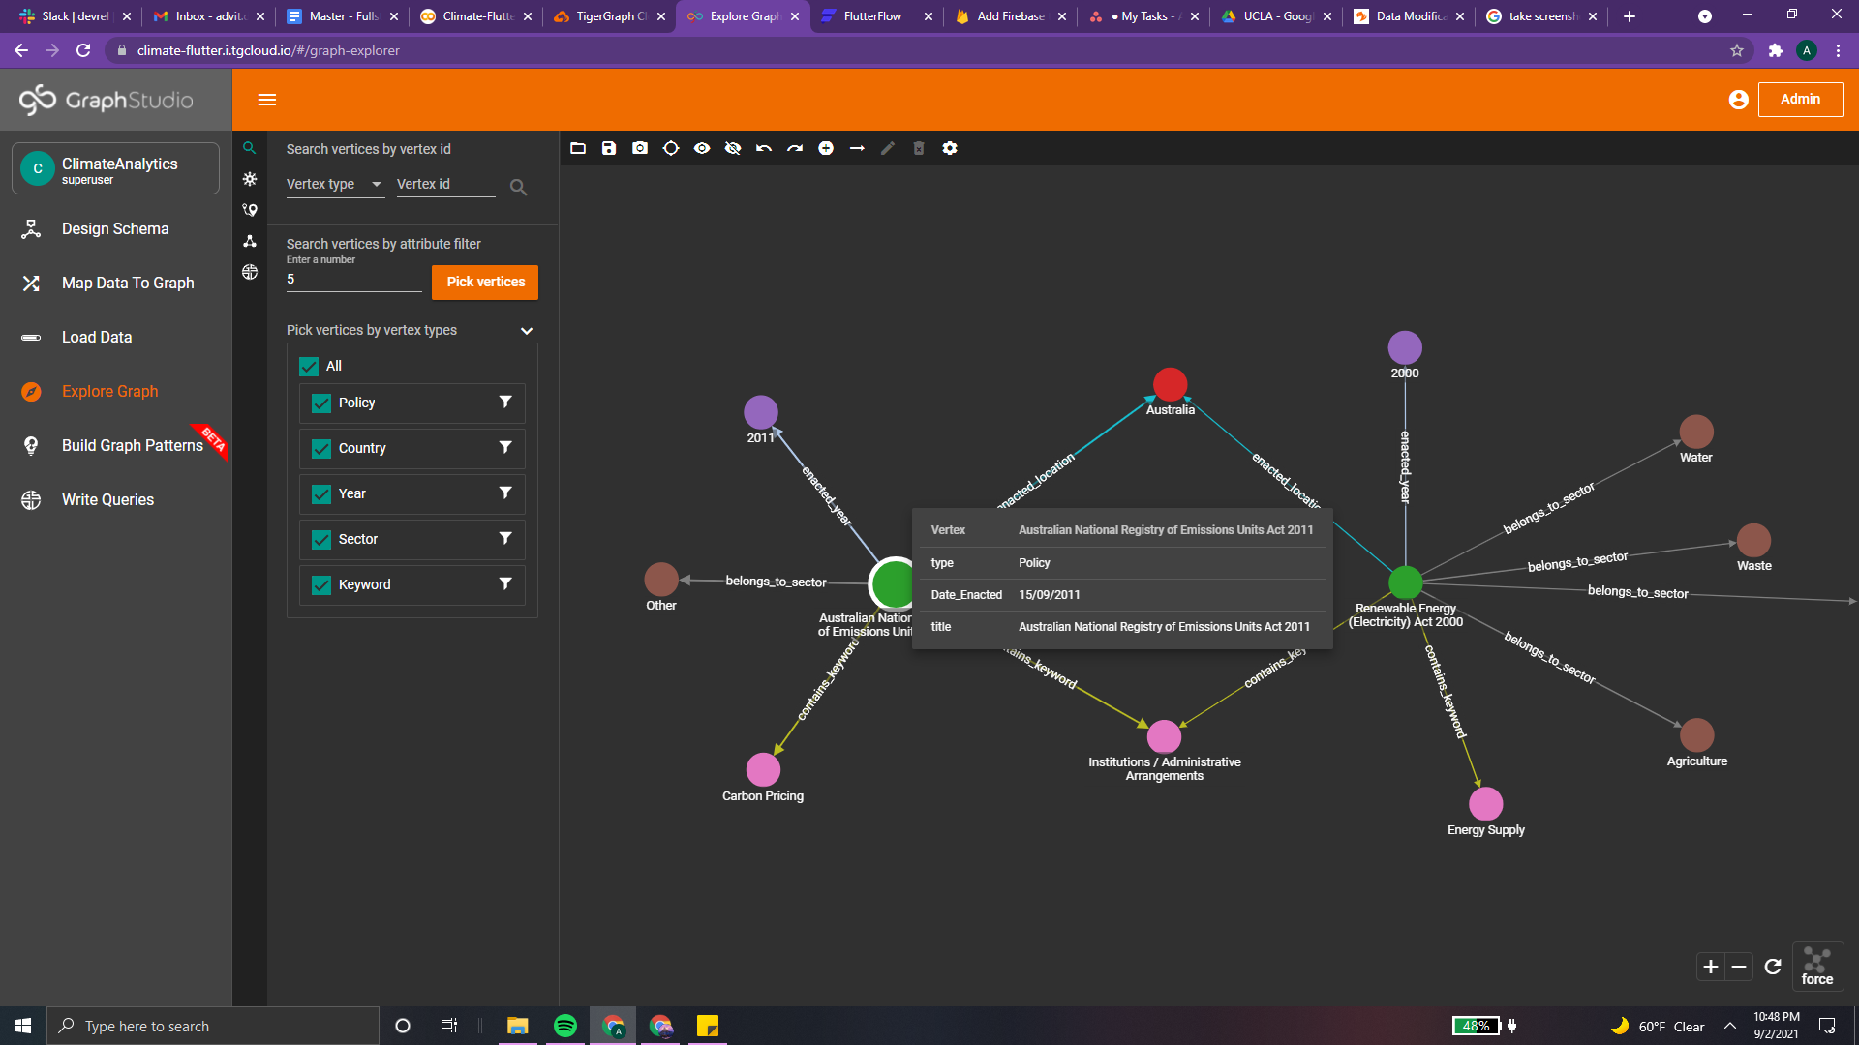Screen dimensions: 1859x1045
Task: Open Write Queries in left panel
Action: coord(107,499)
